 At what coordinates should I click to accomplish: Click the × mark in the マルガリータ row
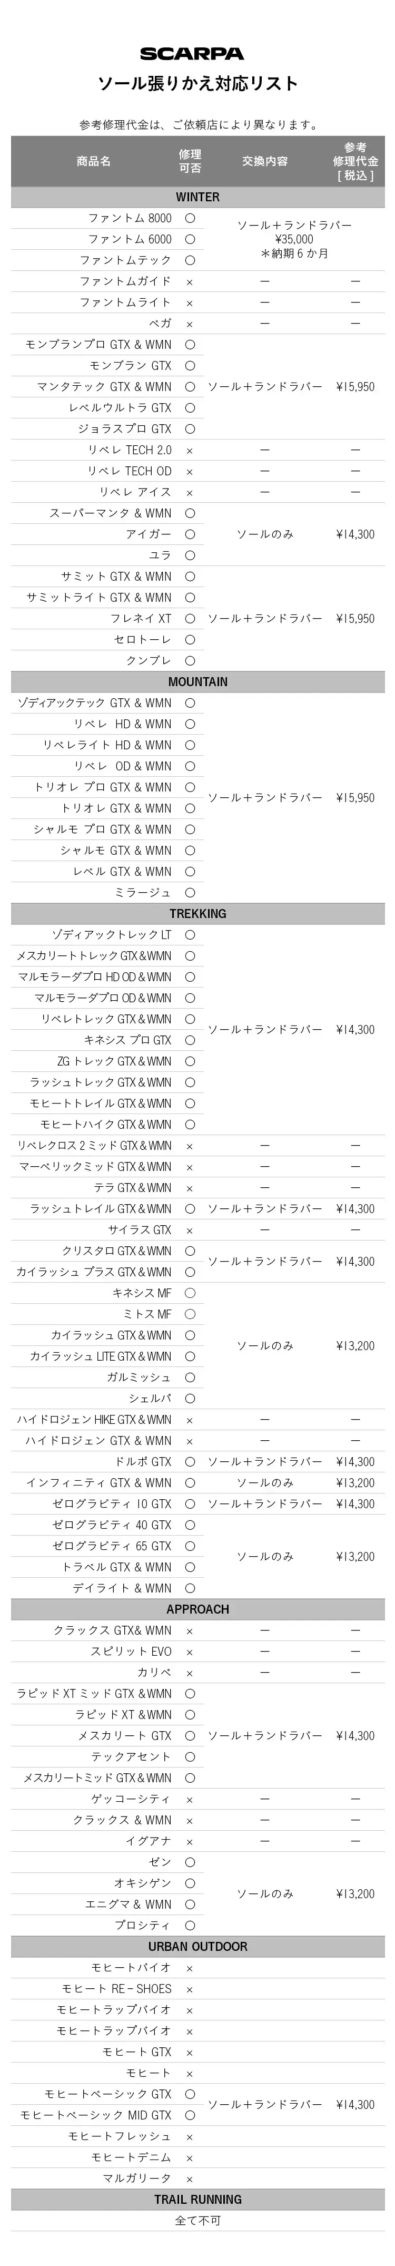pos(190,2179)
